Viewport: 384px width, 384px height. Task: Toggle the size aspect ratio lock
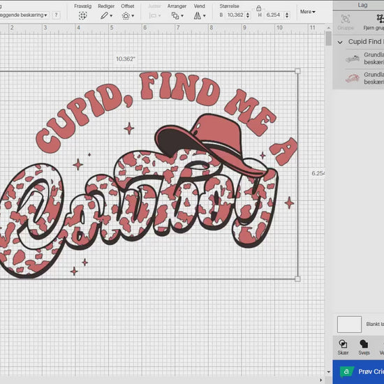click(x=258, y=8)
